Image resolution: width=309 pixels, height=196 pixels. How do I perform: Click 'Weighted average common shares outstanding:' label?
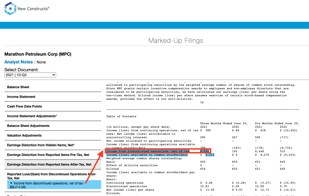point(144,158)
